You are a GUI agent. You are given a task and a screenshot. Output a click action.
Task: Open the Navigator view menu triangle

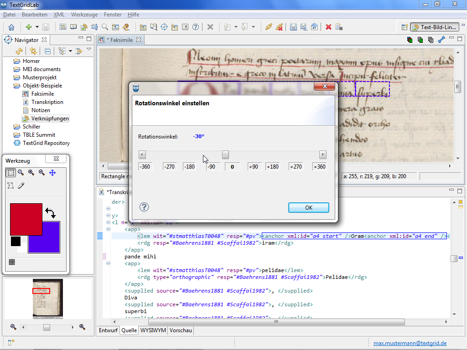point(89,50)
